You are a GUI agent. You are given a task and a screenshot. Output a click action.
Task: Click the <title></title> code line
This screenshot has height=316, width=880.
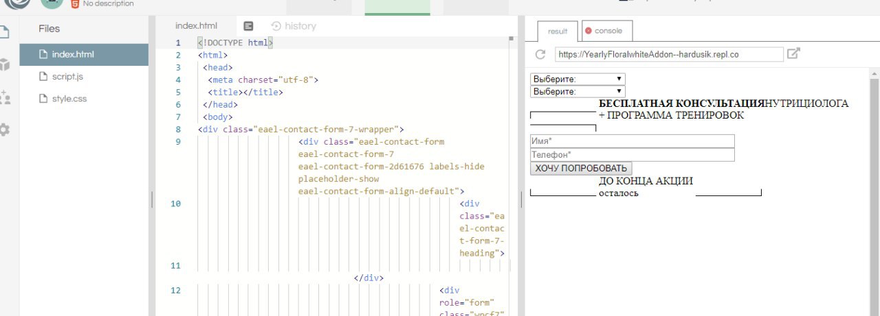click(245, 93)
